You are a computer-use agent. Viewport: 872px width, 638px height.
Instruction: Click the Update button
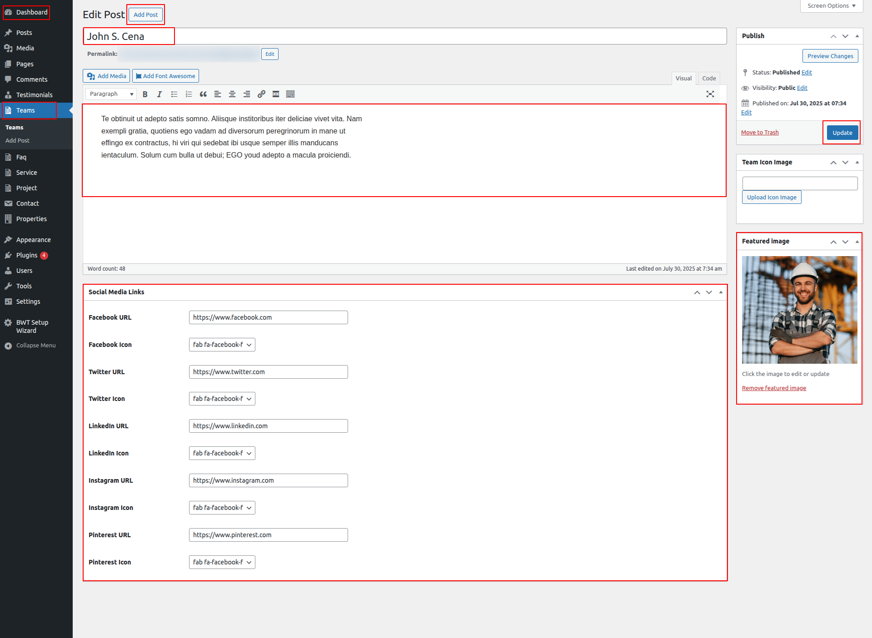(x=842, y=133)
